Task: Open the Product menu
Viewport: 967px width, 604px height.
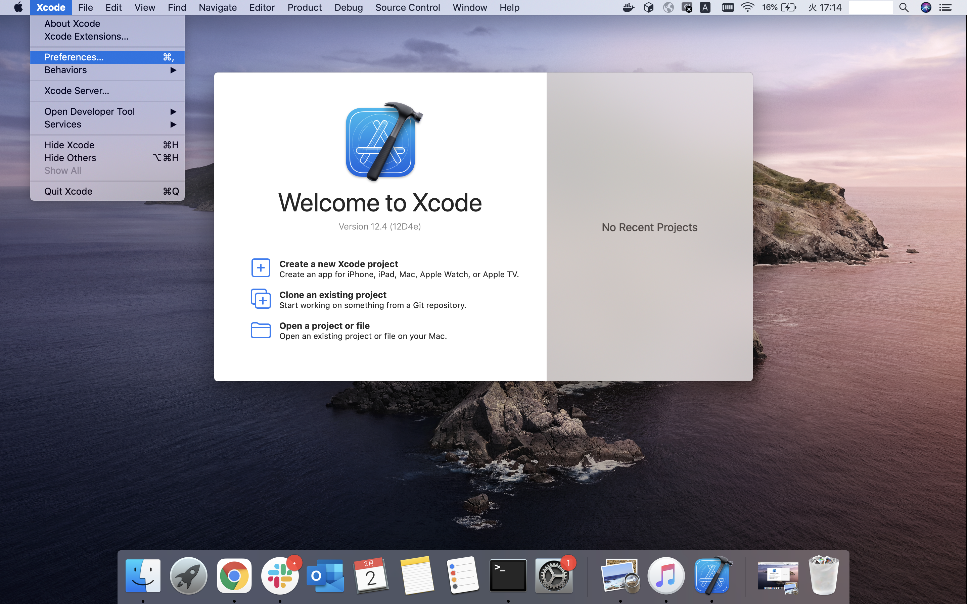Action: click(x=305, y=7)
